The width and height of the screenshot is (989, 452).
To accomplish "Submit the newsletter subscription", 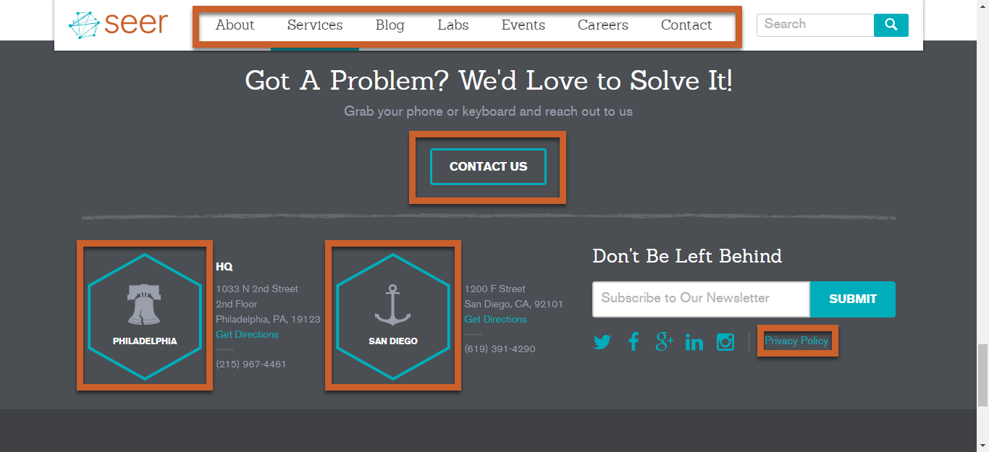I will tap(852, 299).
